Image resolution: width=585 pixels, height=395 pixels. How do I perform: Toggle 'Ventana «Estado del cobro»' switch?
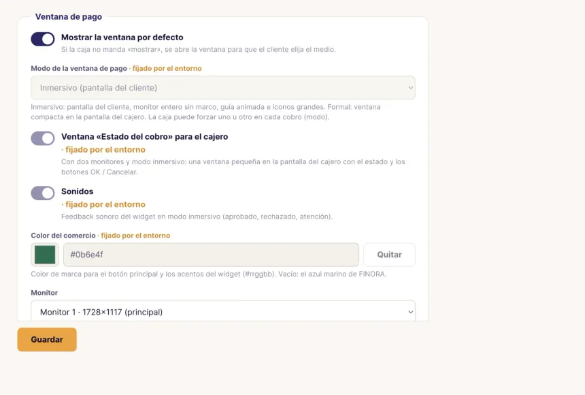coord(43,138)
